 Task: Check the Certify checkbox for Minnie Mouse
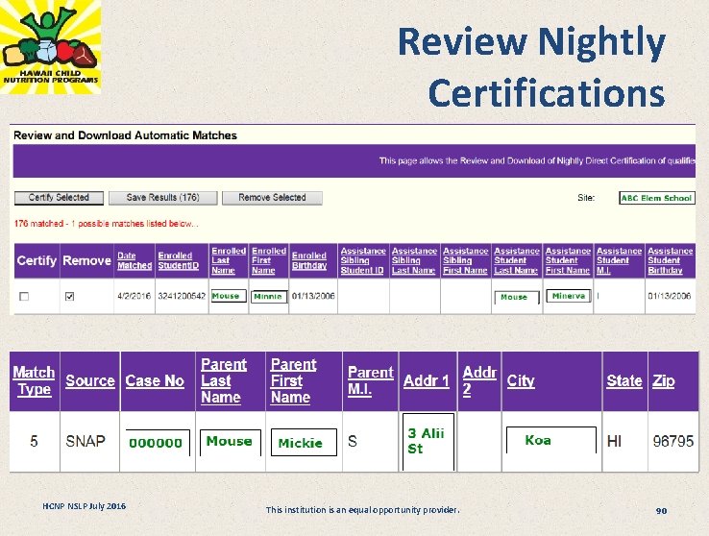pos(24,297)
